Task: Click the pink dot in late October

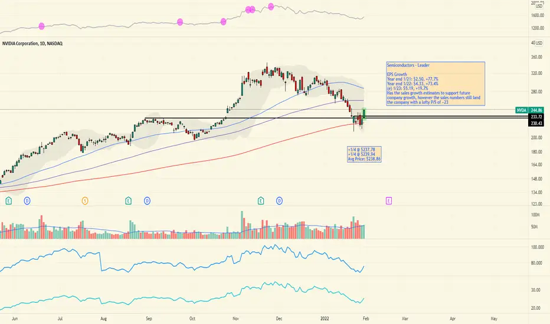Action: tap(224, 22)
